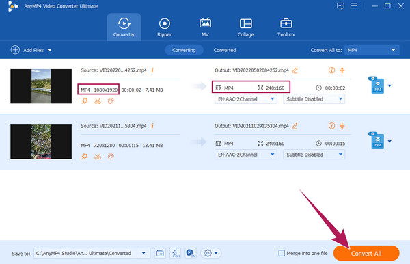Switch to the MV tab
Image resolution: width=410 pixels, height=264 pixels.
click(x=205, y=27)
